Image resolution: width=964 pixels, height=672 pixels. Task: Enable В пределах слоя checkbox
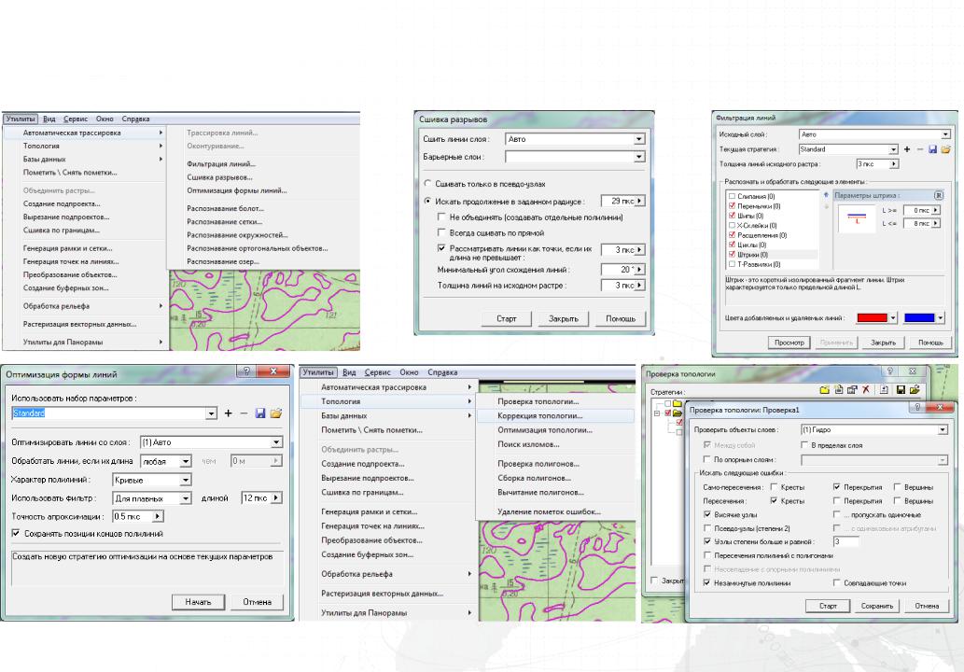click(804, 444)
